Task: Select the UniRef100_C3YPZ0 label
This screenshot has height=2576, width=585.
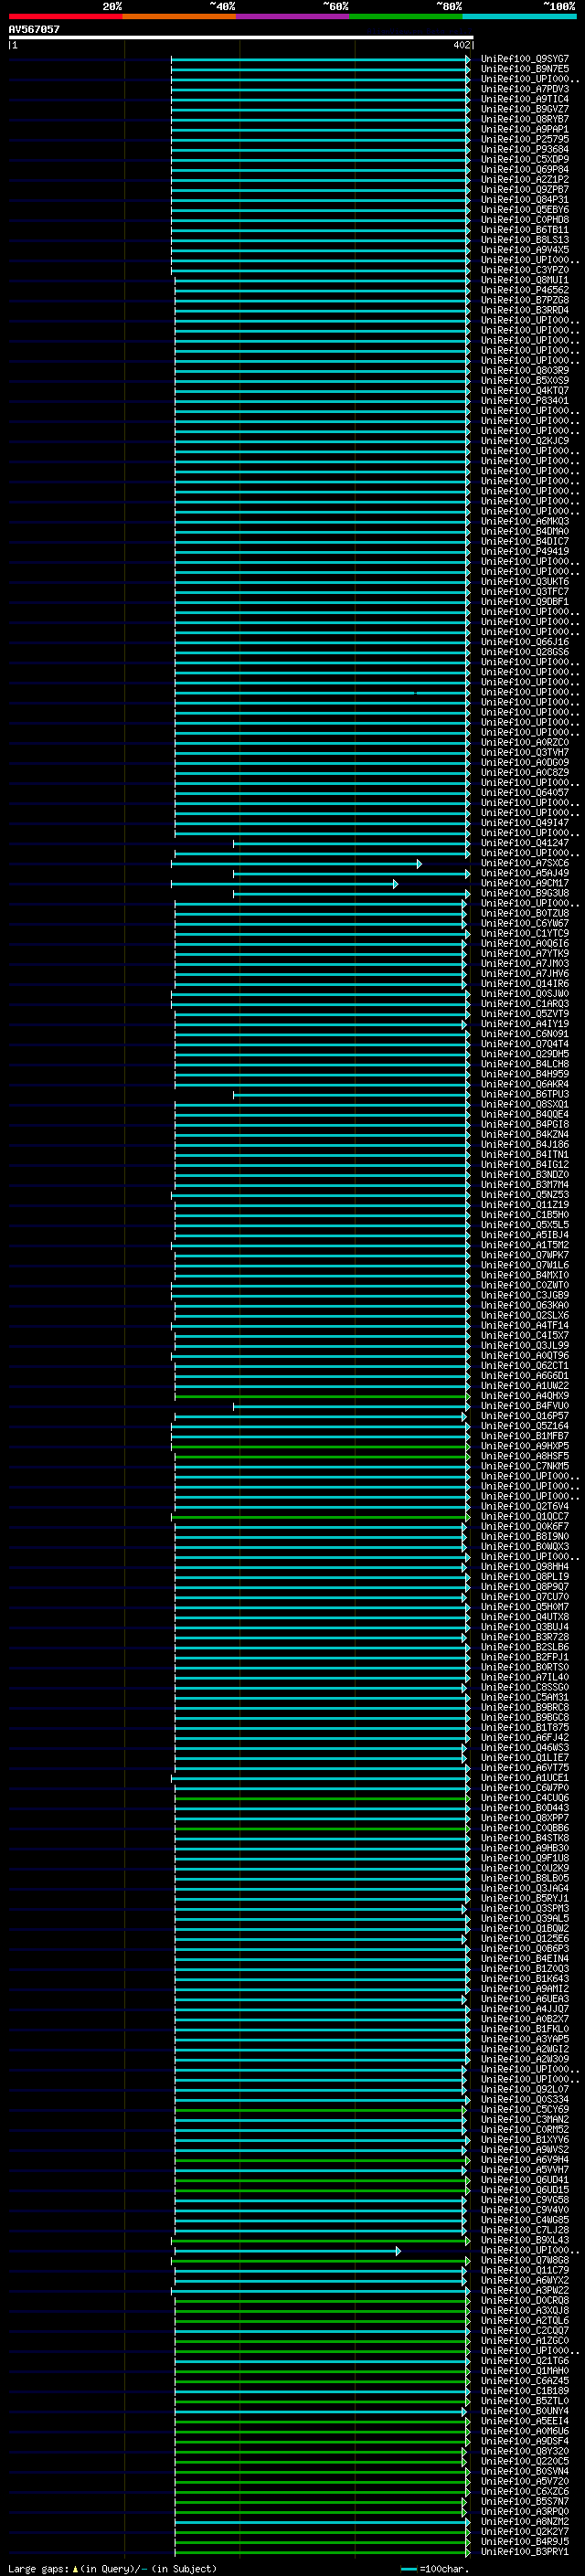Action: [525, 270]
